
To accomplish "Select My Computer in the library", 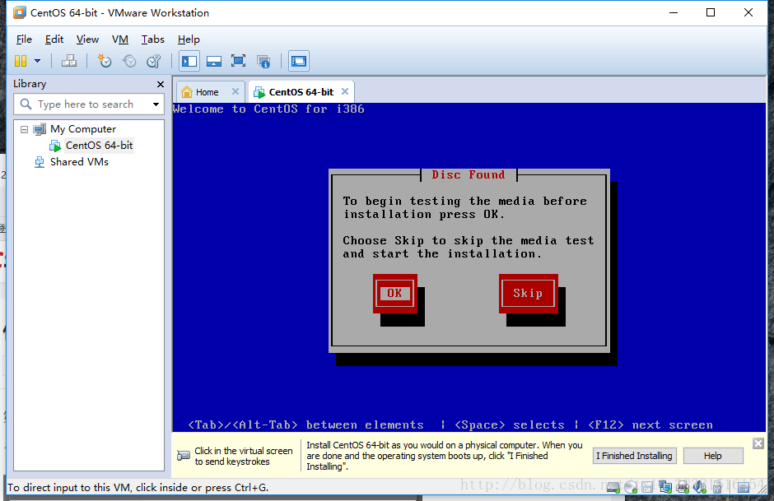I will tap(83, 129).
